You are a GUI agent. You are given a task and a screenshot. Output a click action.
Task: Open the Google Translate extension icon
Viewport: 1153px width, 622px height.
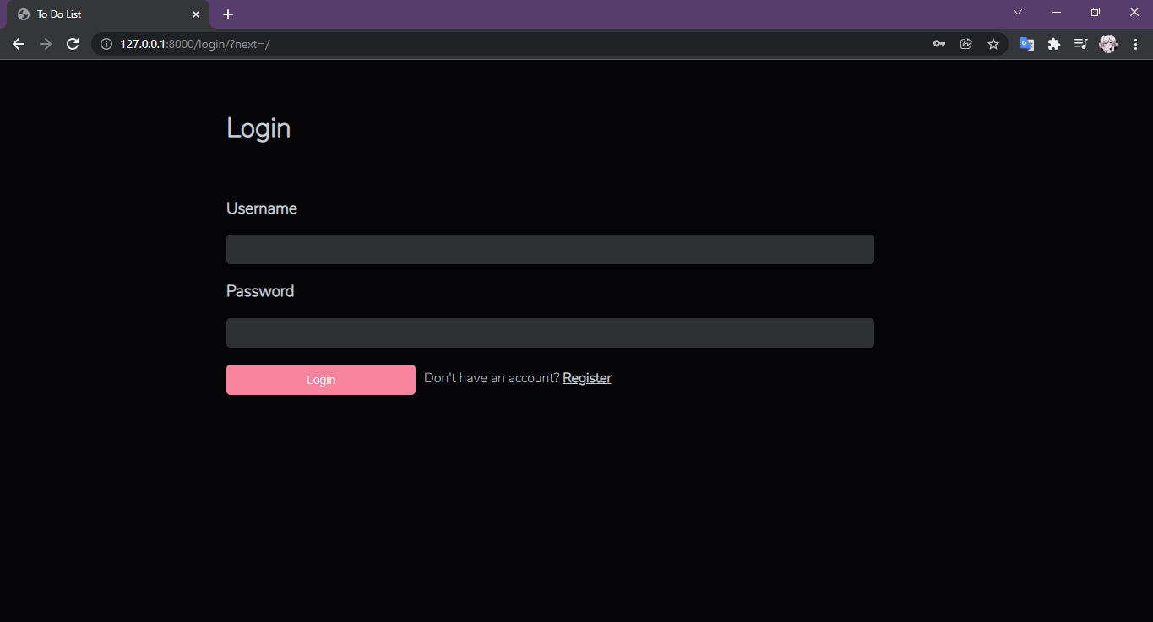1027,43
